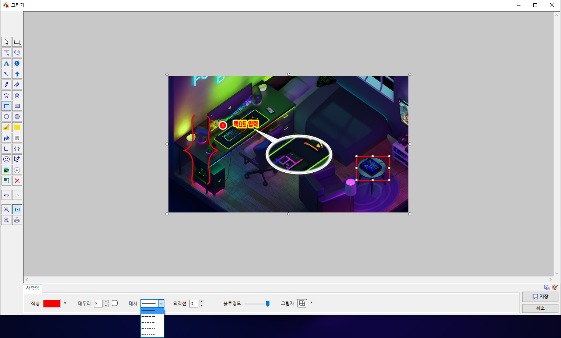Click the 저장 save button

coord(540,296)
